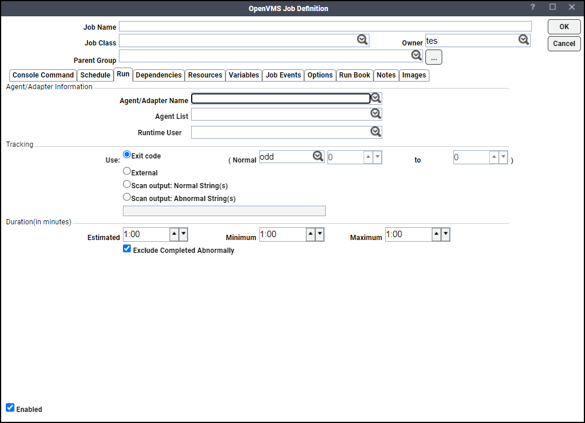
Task: Toggle the Enabled checkbox
Action: pyautogui.click(x=10, y=408)
